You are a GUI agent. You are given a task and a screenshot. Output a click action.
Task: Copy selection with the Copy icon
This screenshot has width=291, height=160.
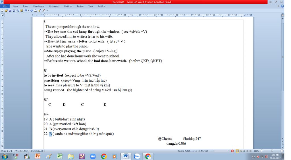click(x=18, y=11)
